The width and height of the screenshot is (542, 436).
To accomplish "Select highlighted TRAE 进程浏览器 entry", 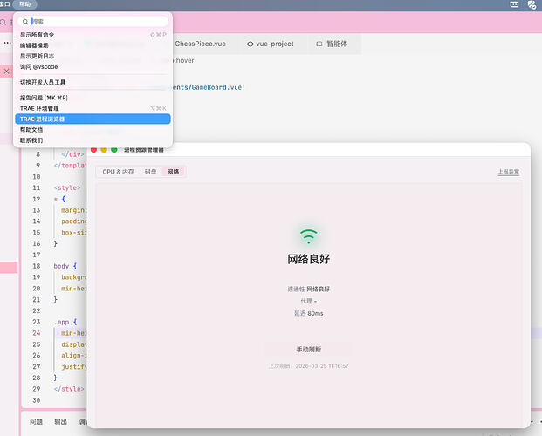I will click(93, 119).
